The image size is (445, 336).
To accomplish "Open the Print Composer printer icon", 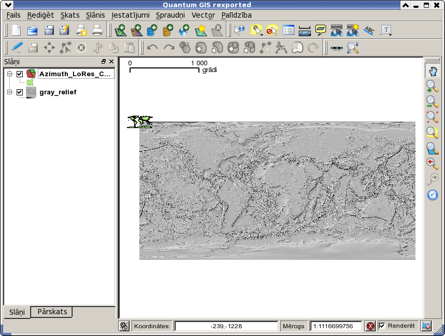I will (81, 30).
